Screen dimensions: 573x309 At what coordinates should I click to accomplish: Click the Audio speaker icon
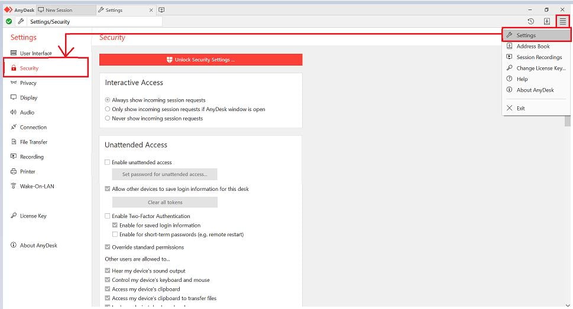click(x=14, y=112)
